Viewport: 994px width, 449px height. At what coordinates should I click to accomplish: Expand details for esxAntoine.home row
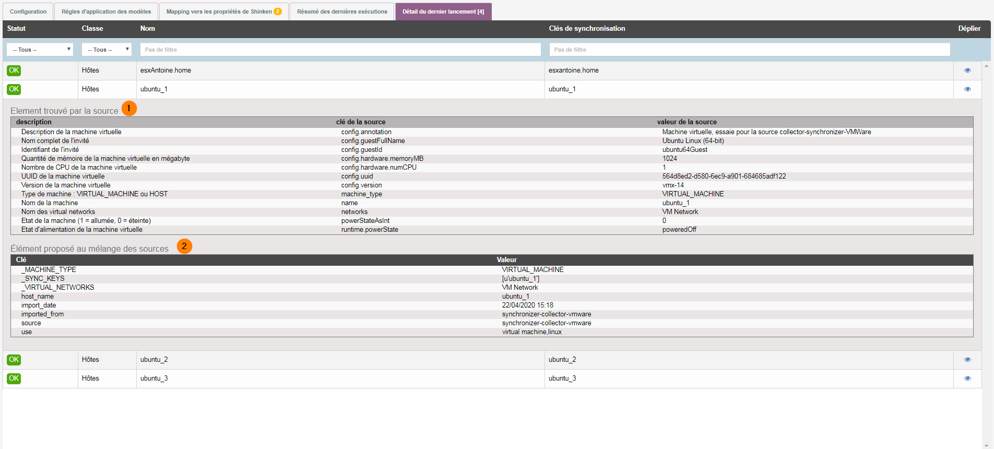[x=967, y=70]
